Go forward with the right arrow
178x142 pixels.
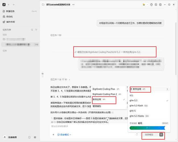tap(13, 5)
